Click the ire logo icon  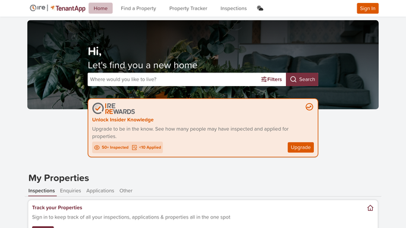click(x=37, y=8)
